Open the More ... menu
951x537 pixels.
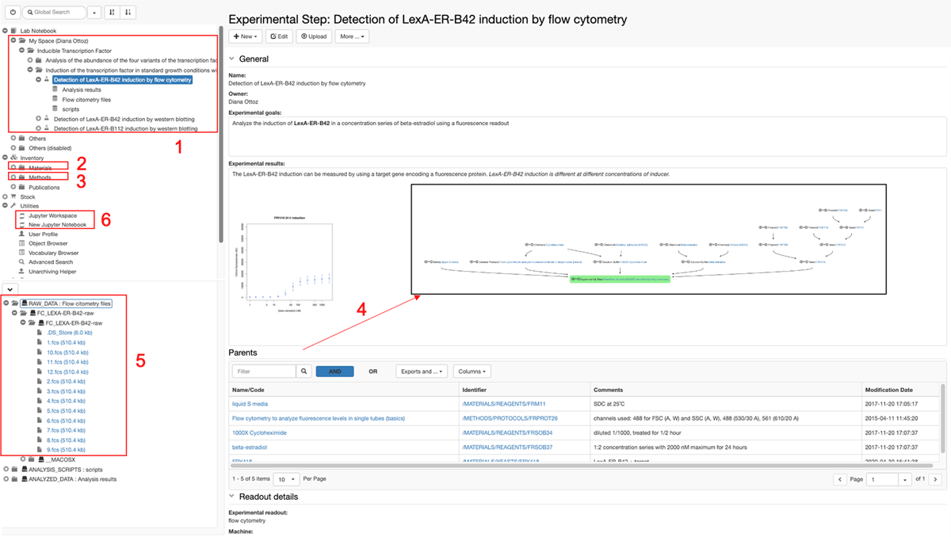click(x=352, y=36)
